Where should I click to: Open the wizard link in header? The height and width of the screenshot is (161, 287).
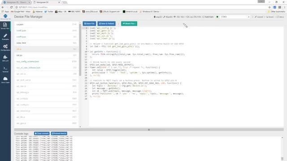(x=259, y=17)
